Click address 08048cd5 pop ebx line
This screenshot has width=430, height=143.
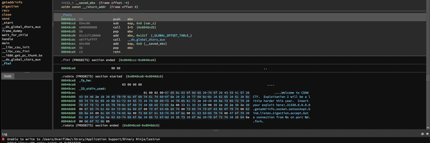[x=97, y=31]
